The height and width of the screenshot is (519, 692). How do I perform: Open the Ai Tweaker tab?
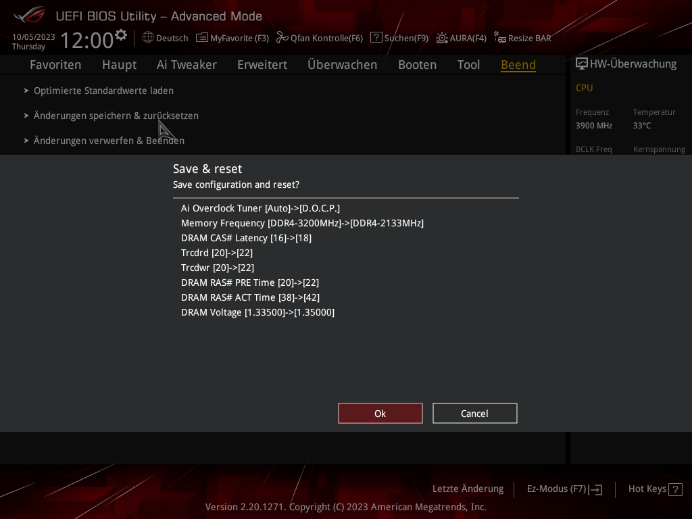tap(187, 65)
